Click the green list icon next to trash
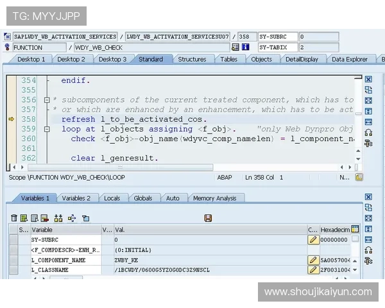This screenshot has height=308, width=385. point(24,218)
